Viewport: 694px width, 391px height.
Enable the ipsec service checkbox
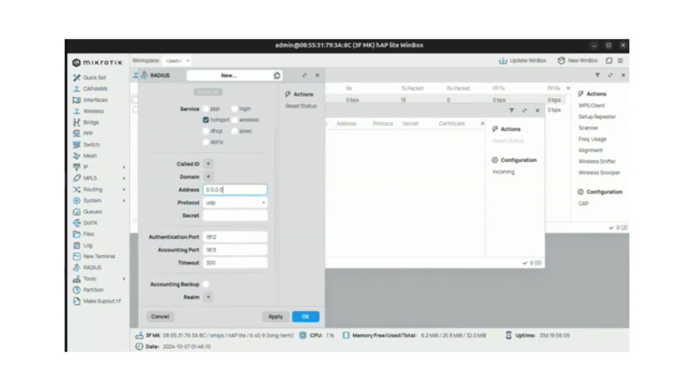[x=235, y=131]
